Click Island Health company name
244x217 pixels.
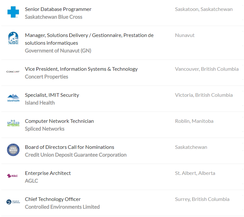tap(40, 103)
